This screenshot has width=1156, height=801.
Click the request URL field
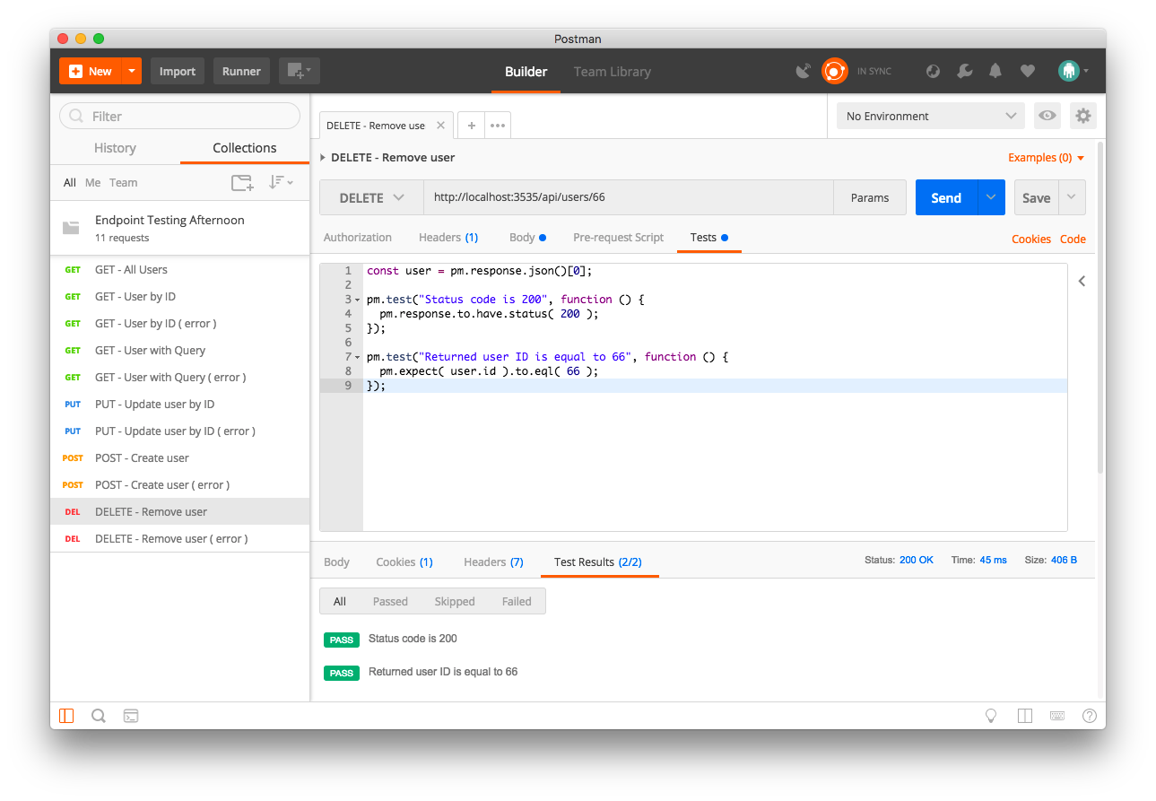pos(629,197)
